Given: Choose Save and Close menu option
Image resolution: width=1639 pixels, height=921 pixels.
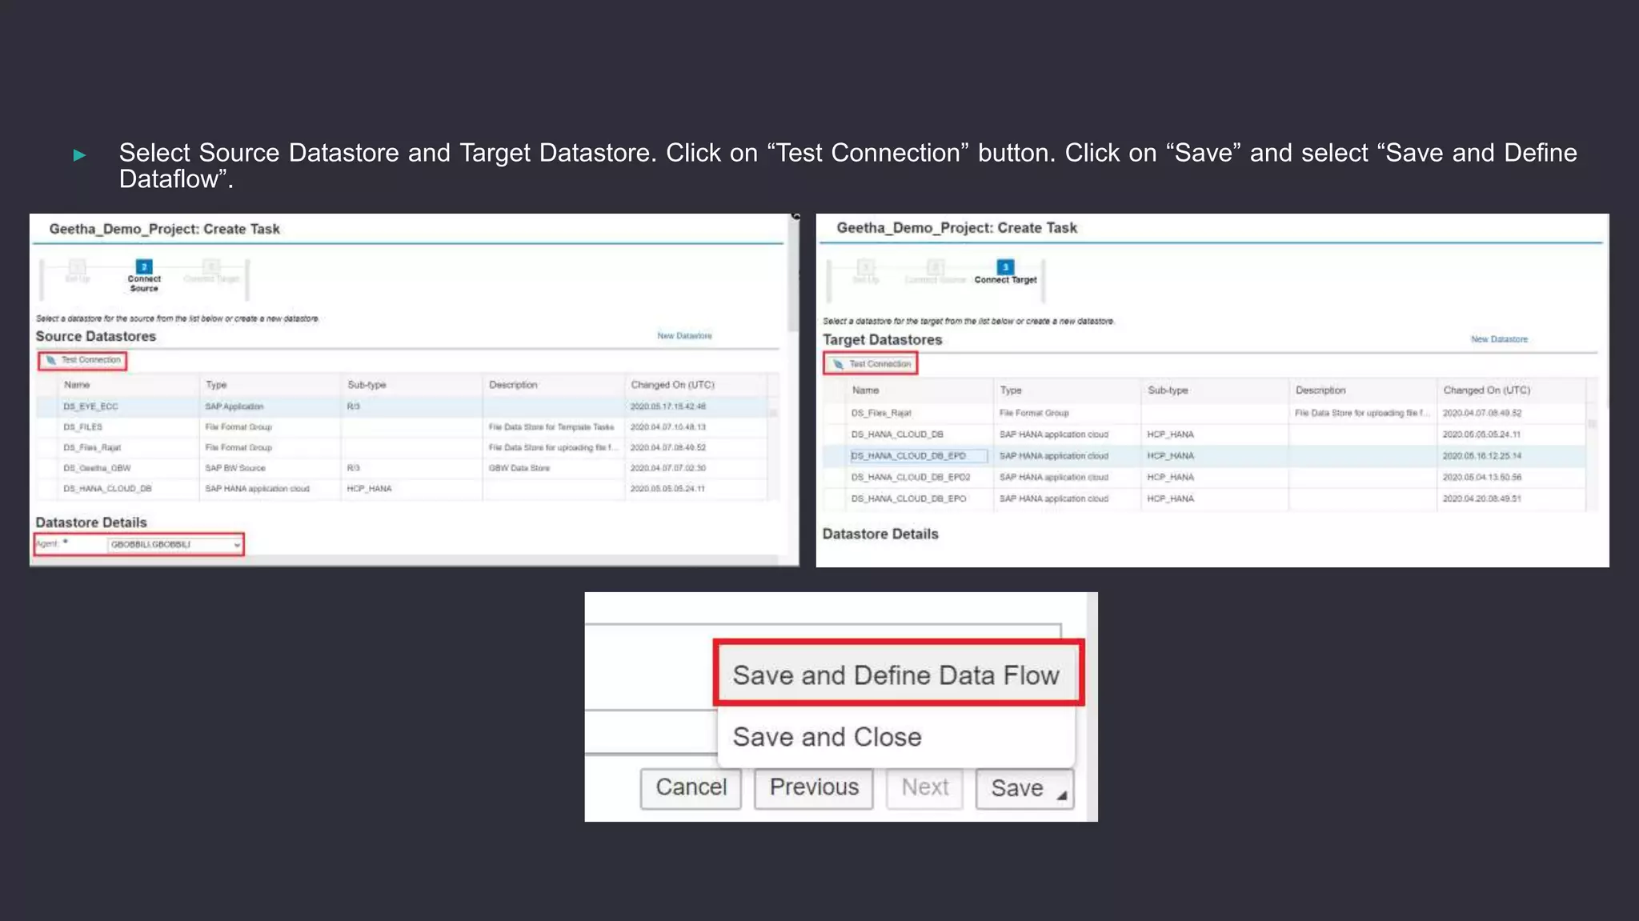Looking at the screenshot, I should 827,736.
